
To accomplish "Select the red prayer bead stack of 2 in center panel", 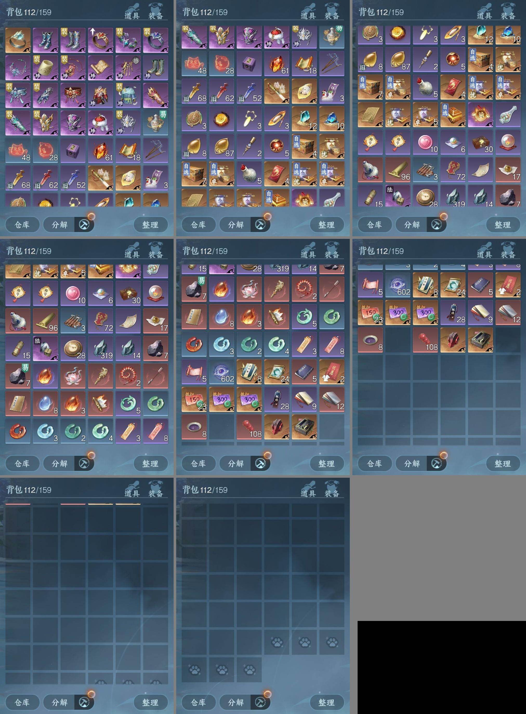I will 304,289.
